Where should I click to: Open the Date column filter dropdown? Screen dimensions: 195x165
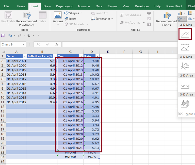click(x=25, y=56)
